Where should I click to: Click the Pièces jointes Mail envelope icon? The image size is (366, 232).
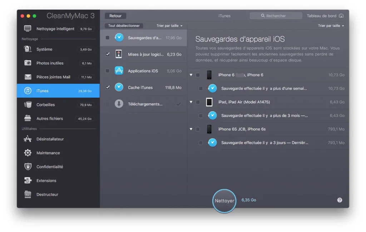pos(28,77)
